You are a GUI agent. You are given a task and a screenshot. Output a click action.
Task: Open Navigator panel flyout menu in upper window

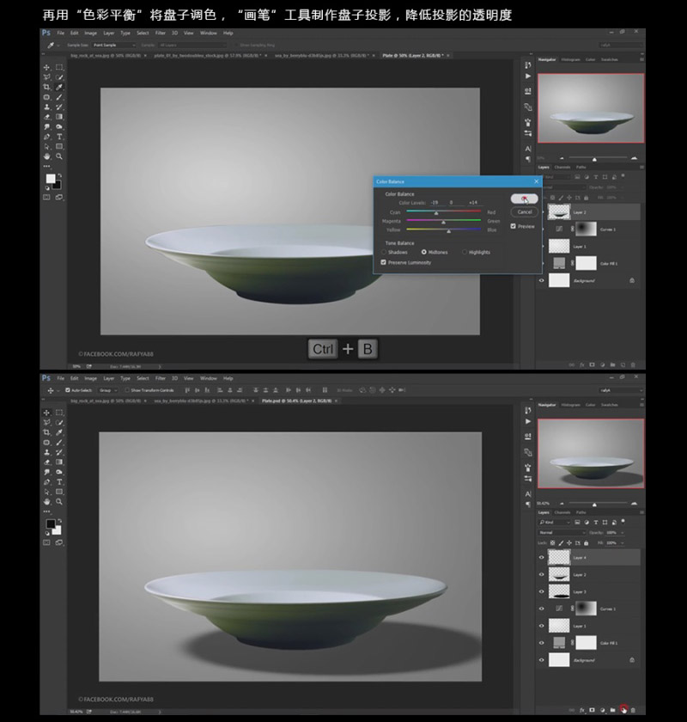point(641,59)
